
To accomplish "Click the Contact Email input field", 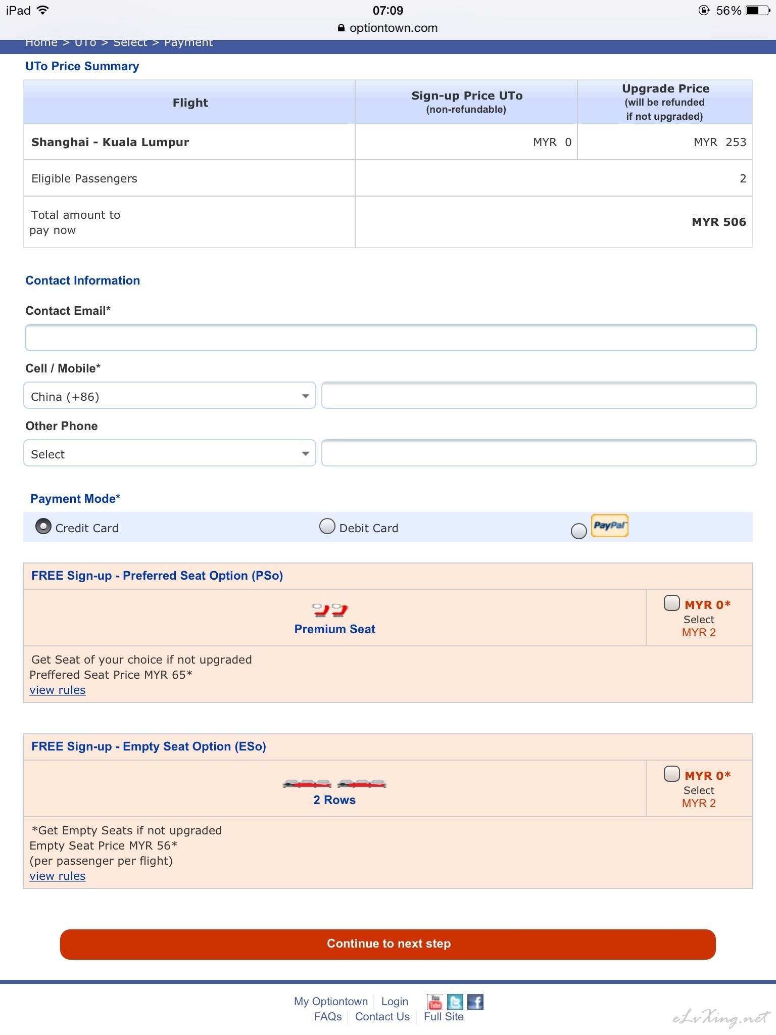I will point(391,338).
